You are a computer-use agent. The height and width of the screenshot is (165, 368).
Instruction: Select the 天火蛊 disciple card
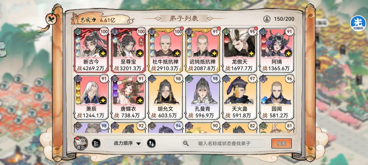click(x=240, y=97)
